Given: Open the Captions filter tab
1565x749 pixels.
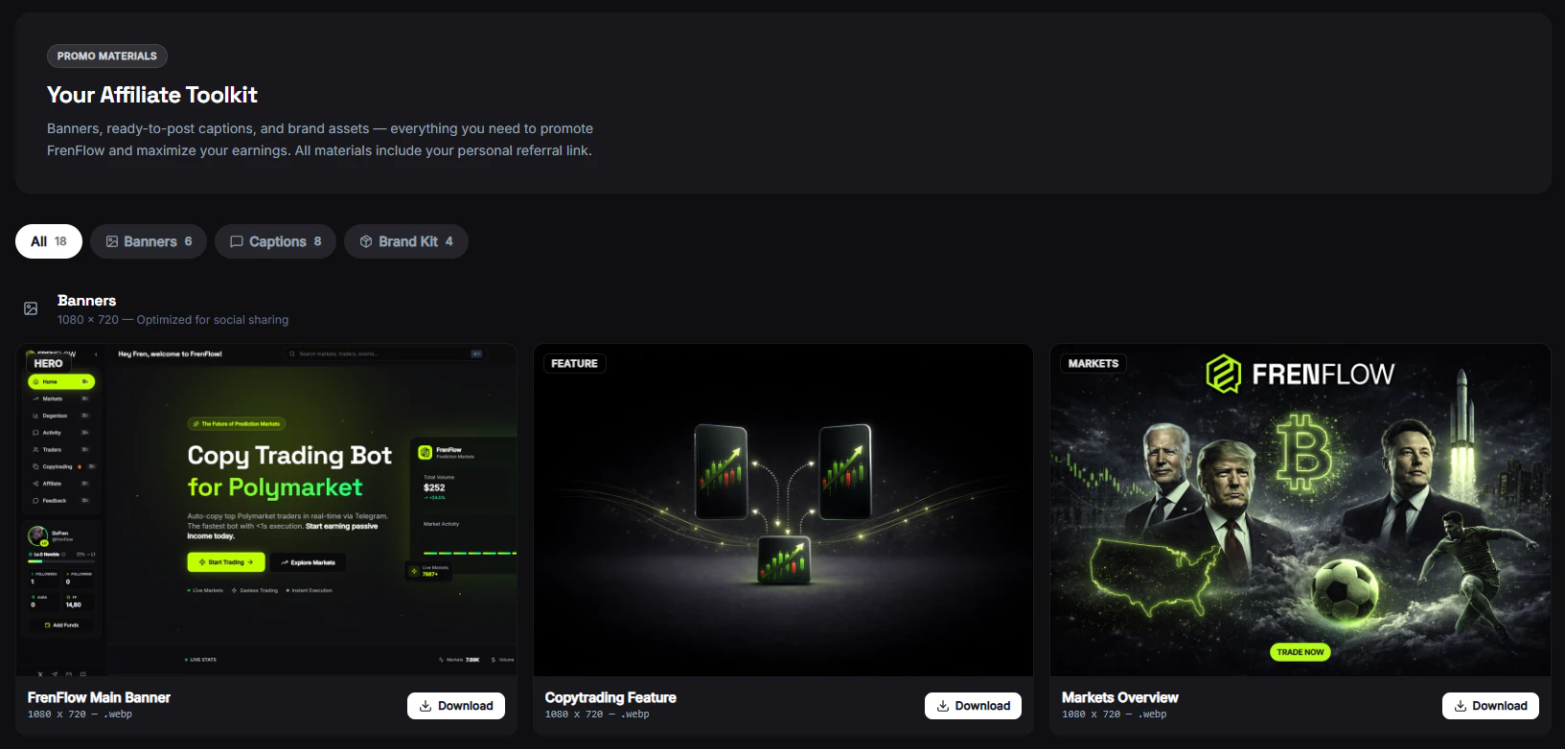Looking at the screenshot, I should pyautogui.click(x=275, y=241).
